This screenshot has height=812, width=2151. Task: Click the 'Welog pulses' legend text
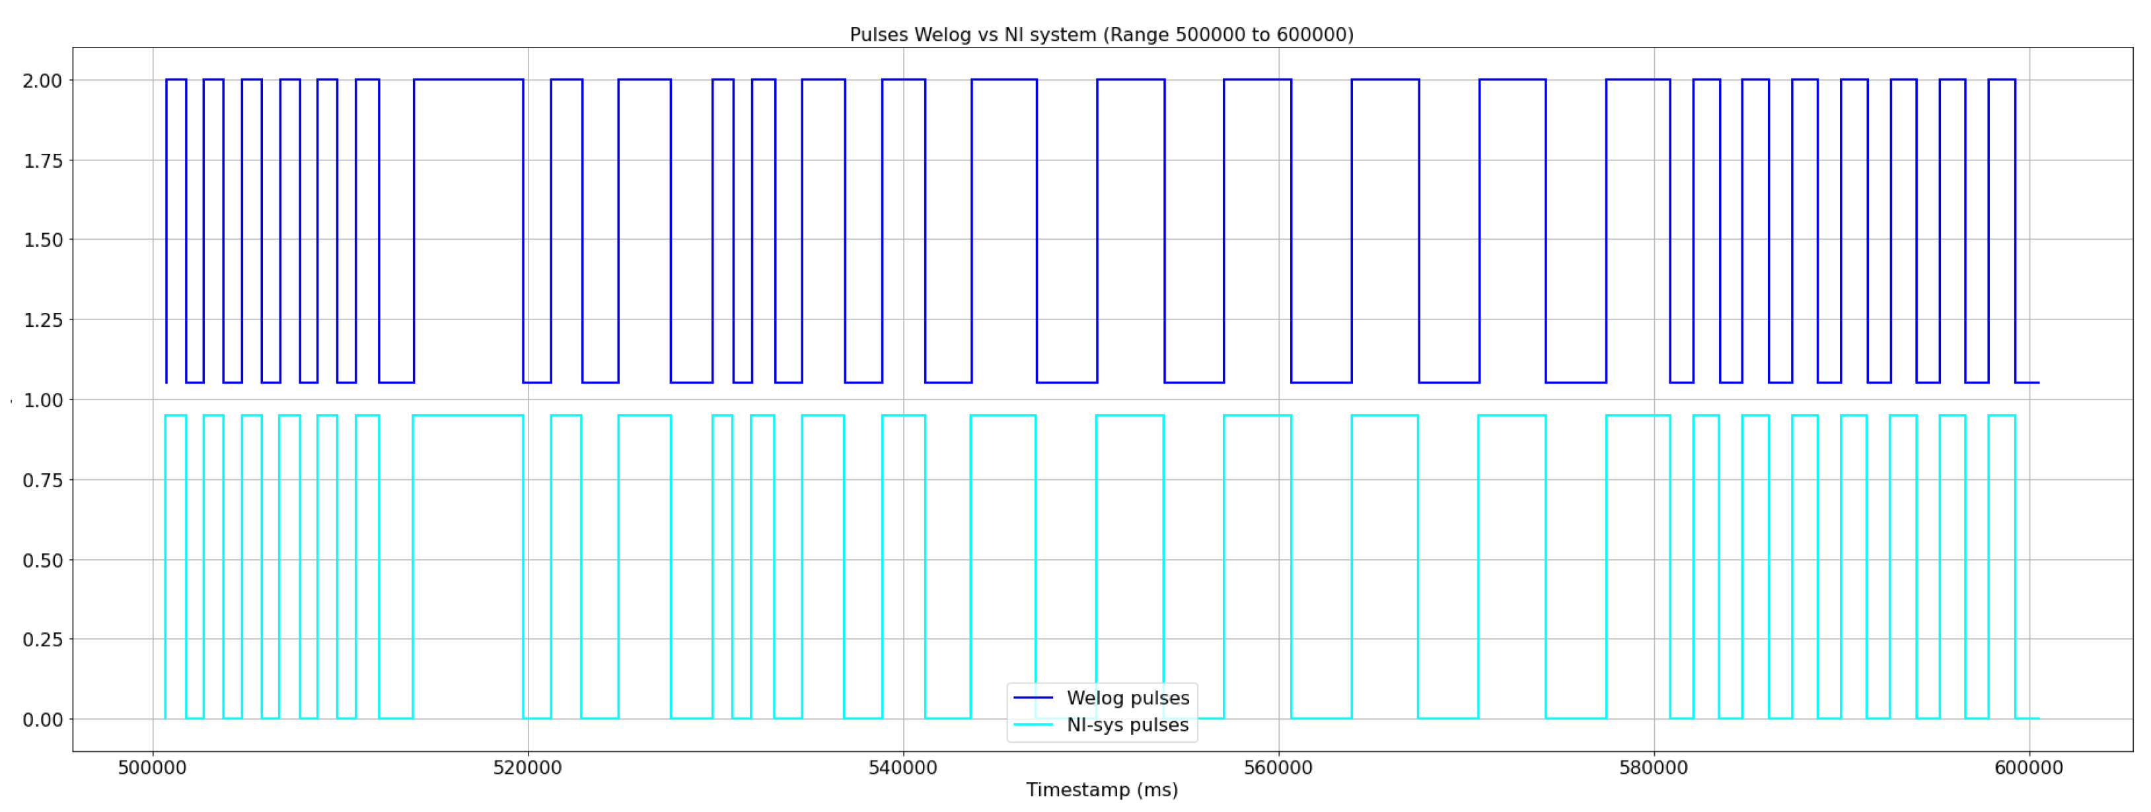pos(1127,698)
